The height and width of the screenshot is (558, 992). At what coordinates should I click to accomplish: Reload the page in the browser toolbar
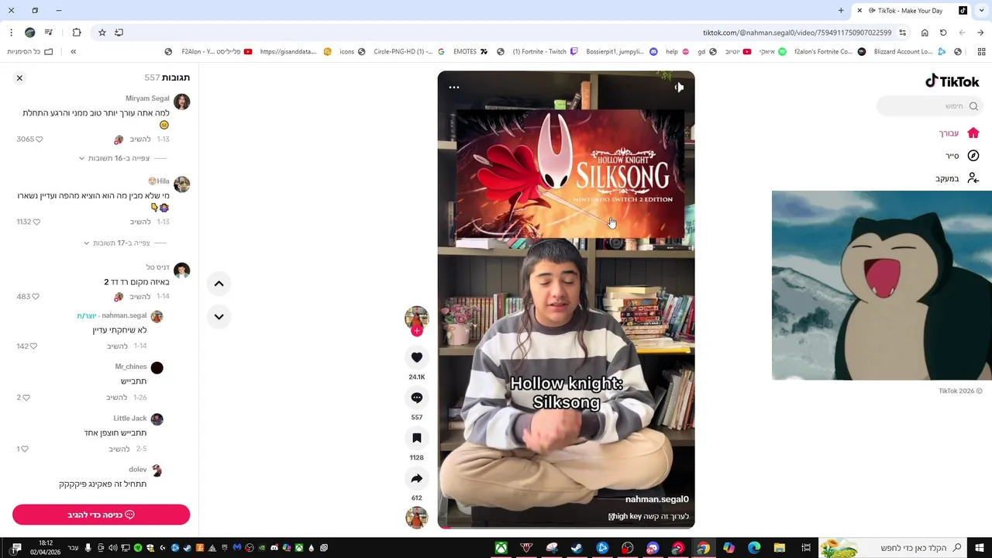943,33
